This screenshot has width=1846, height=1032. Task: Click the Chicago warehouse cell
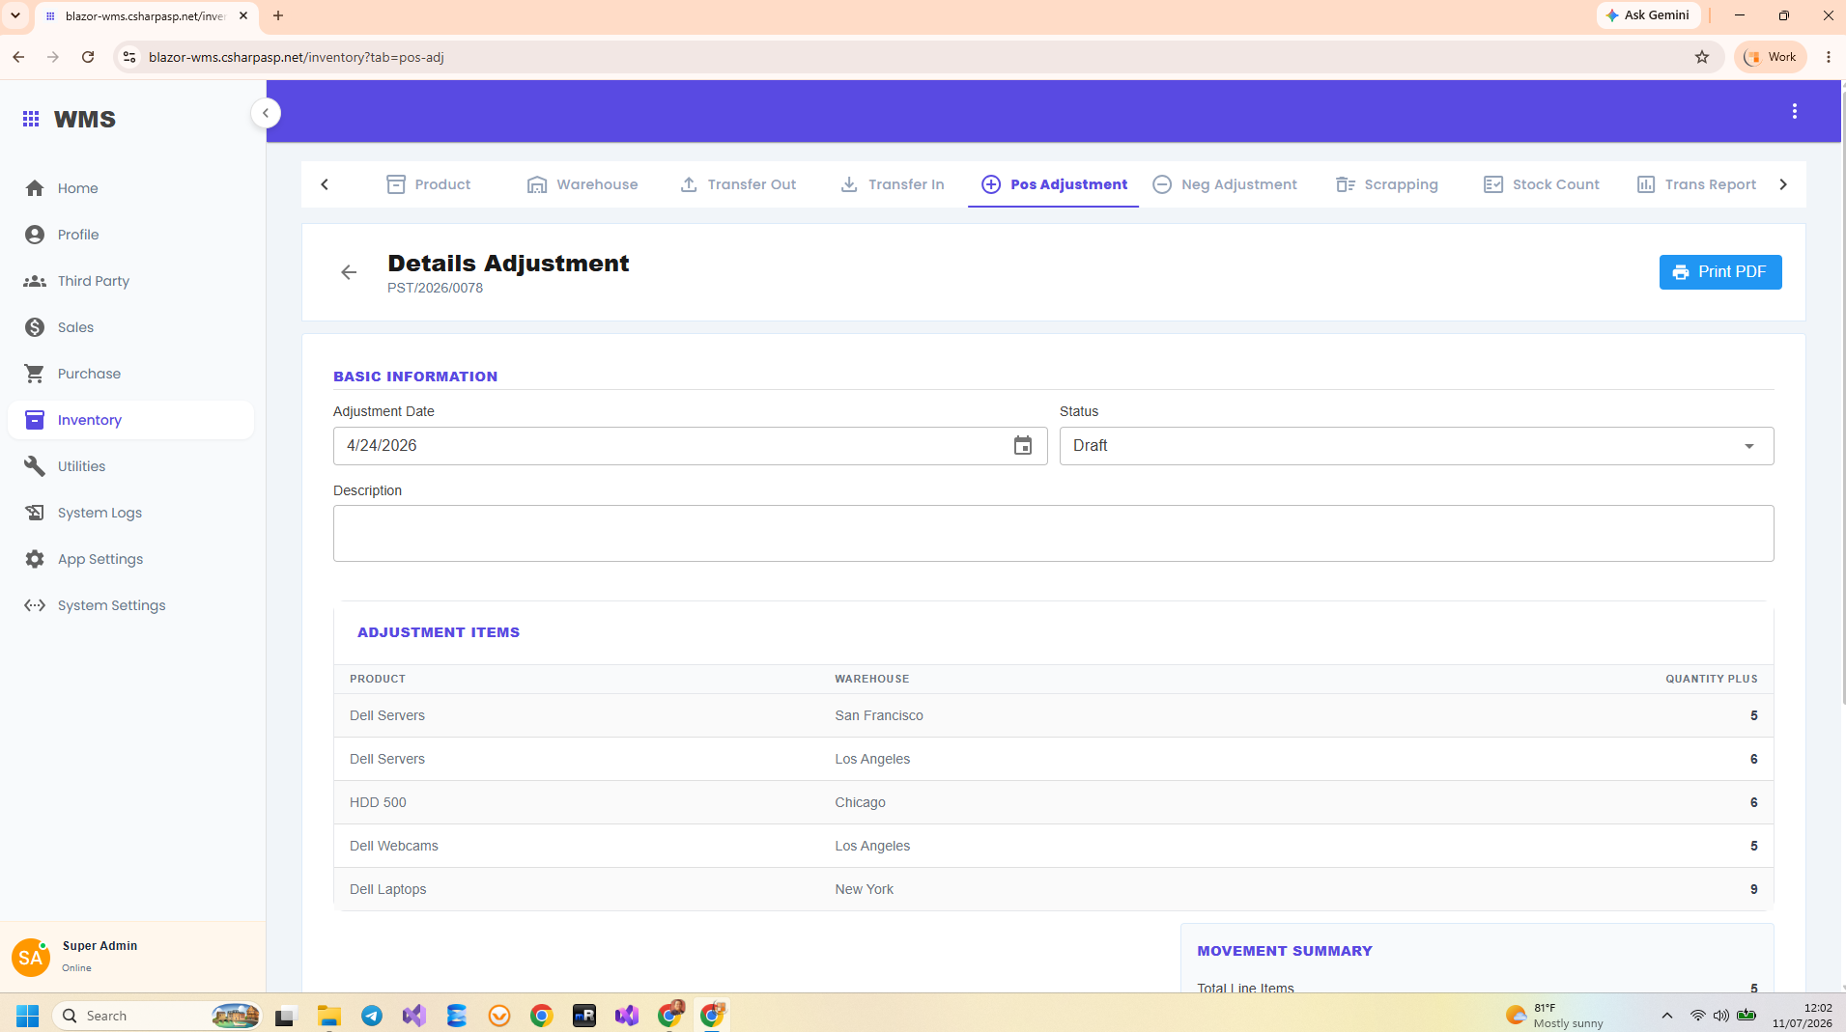pos(860,802)
